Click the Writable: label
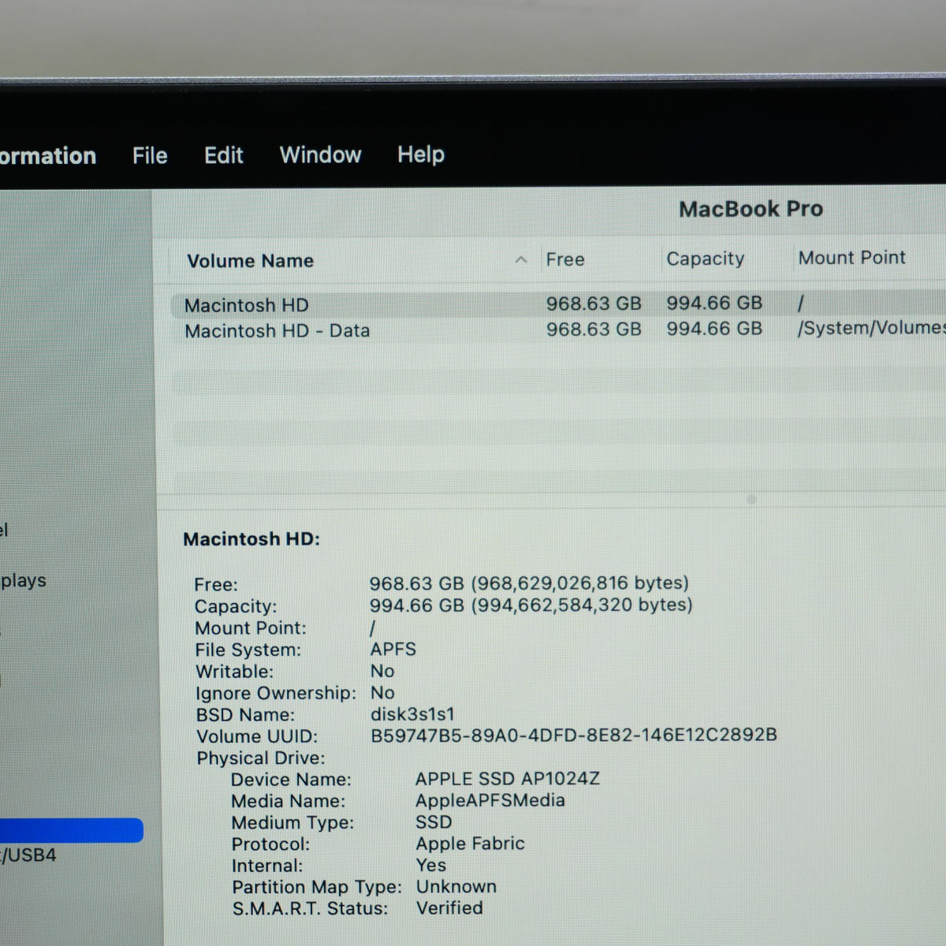Viewport: 946px width, 946px height. (x=234, y=672)
